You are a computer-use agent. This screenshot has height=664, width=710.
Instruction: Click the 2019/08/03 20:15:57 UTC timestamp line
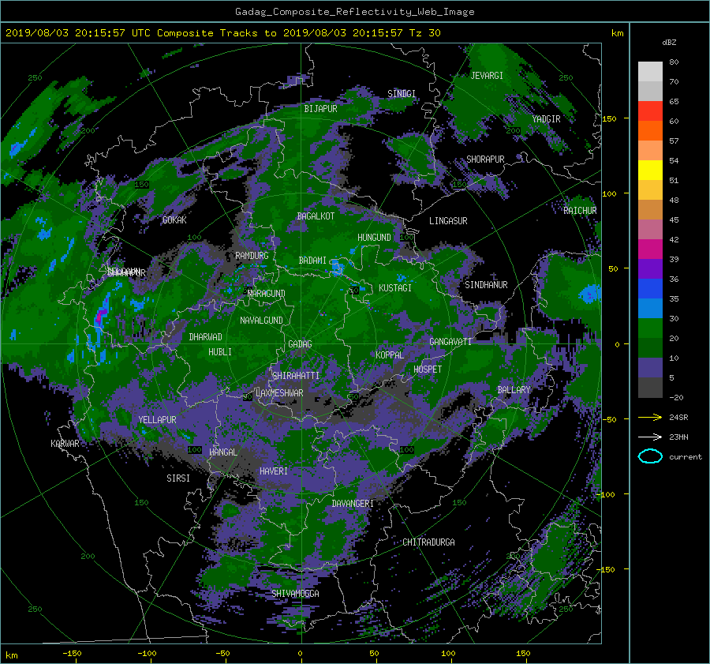[222, 33]
